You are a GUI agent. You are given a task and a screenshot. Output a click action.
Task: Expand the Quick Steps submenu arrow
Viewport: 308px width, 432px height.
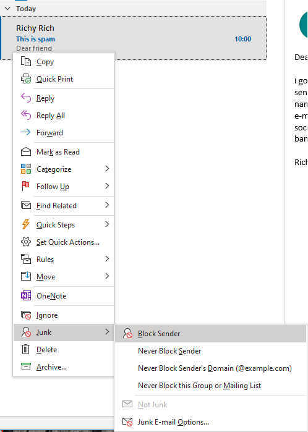pyautogui.click(x=107, y=224)
